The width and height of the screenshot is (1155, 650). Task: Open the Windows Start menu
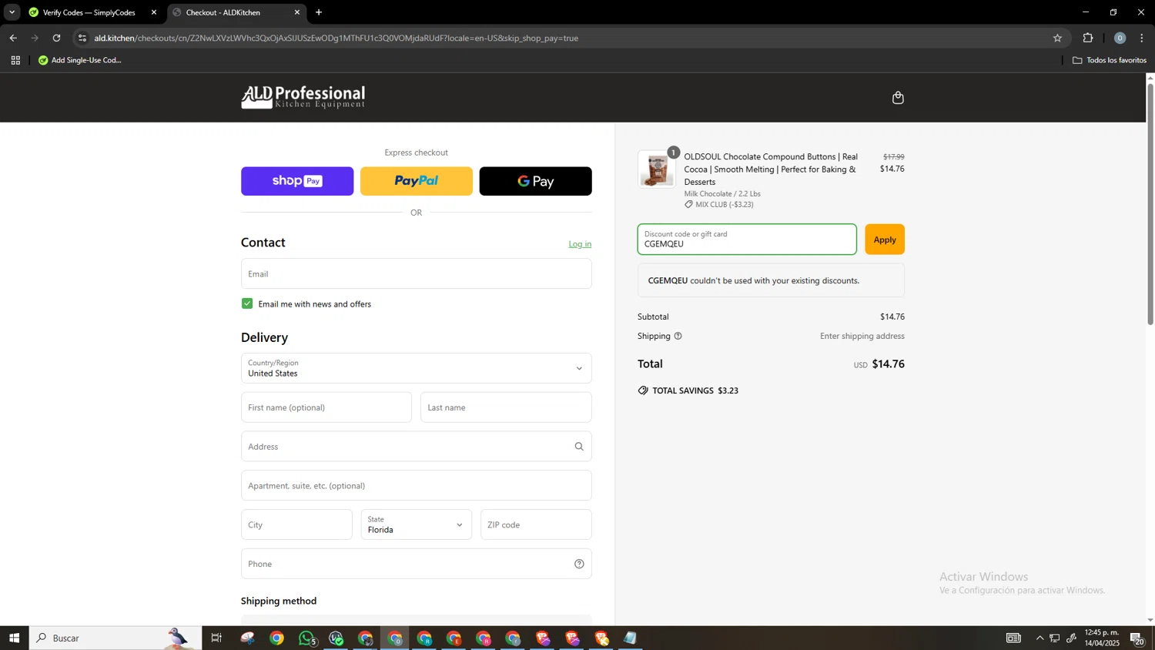click(14, 638)
